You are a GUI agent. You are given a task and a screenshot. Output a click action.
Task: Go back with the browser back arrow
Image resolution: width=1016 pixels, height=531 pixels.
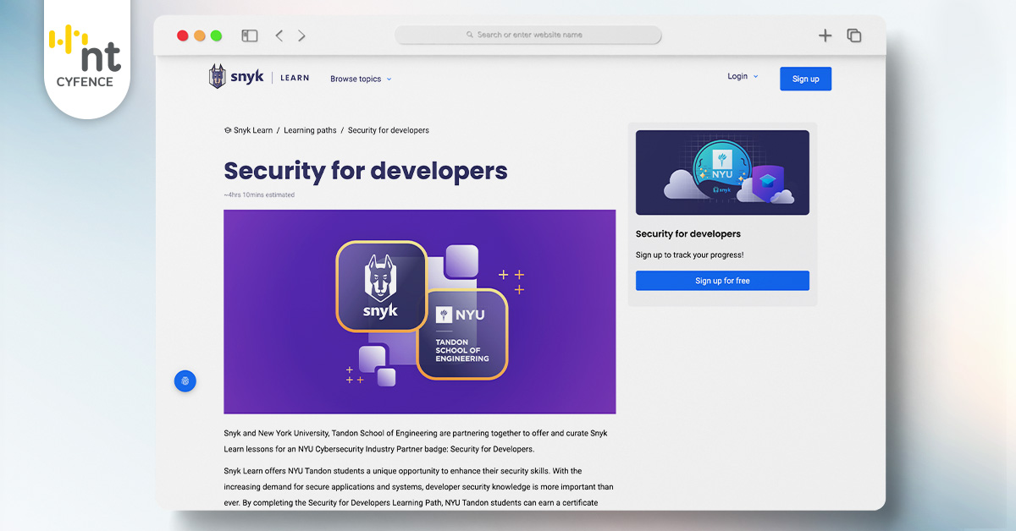click(x=279, y=36)
